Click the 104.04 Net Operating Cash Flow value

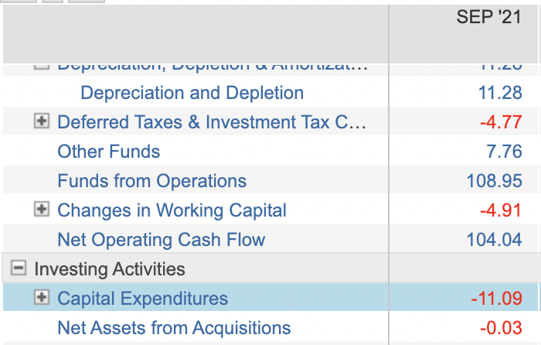[494, 240]
